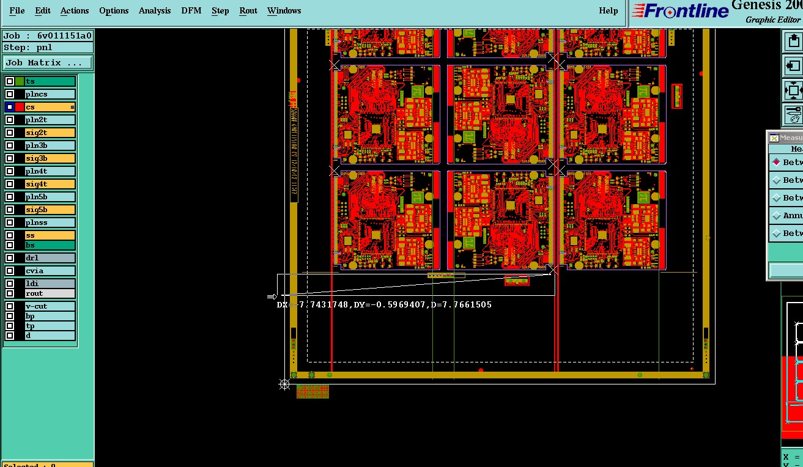Open the tools wrench and palette icon
The width and height of the screenshot is (803, 467).
(793, 114)
